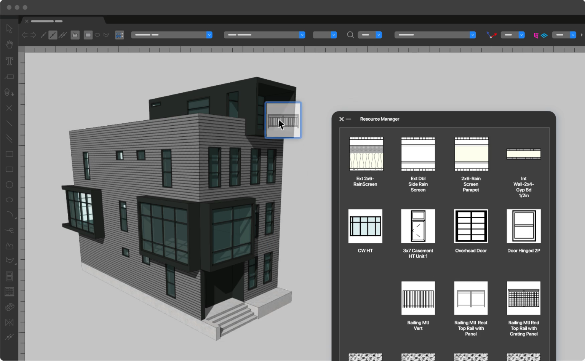This screenshot has width=585, height=361.
Task: Activate the Mirror tool near the sidebar bottom
Action: point(9,323)
